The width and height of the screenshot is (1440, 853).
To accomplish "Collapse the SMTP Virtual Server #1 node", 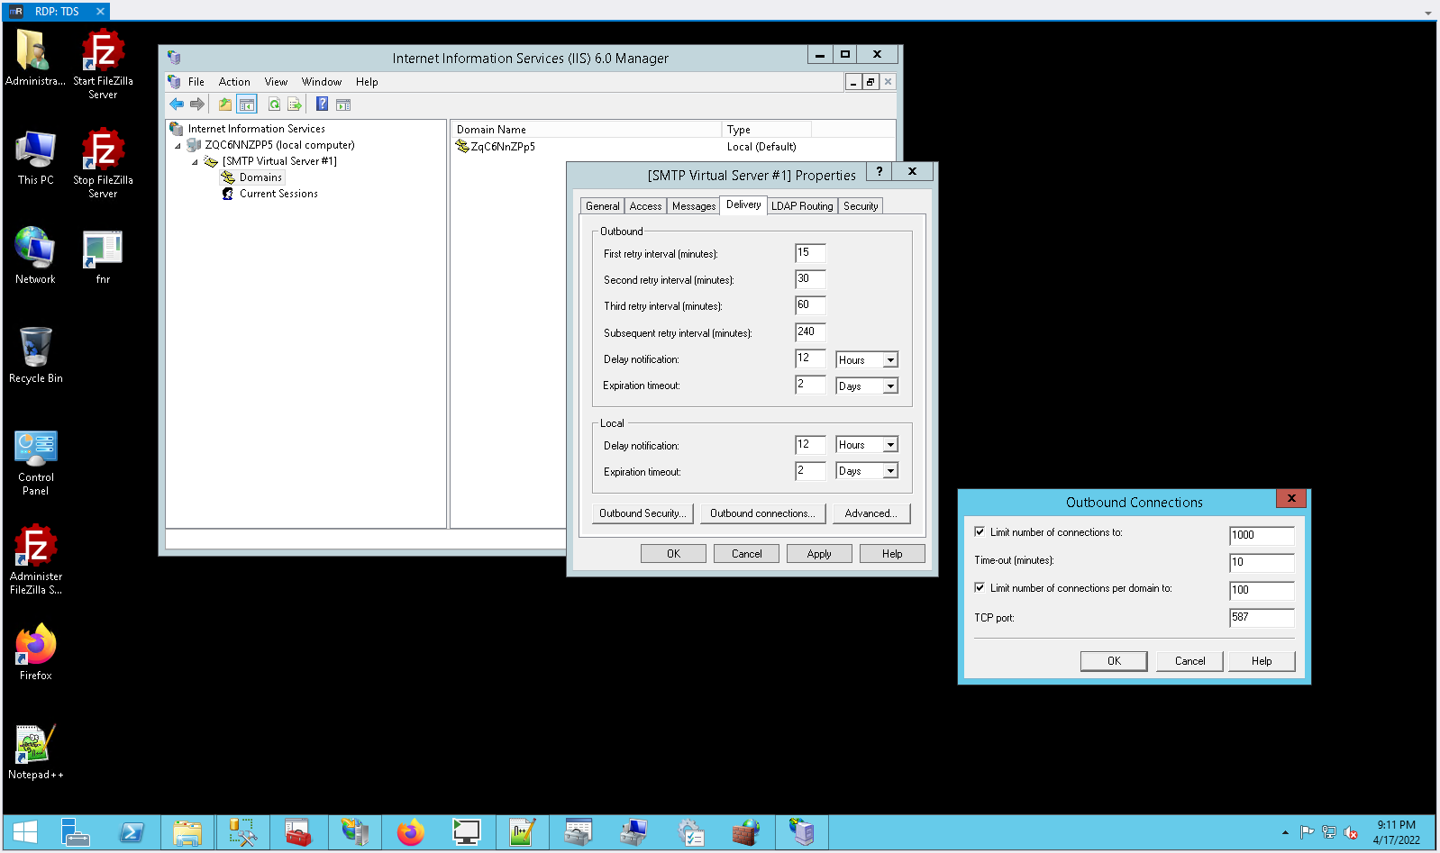I will (195, 162).
